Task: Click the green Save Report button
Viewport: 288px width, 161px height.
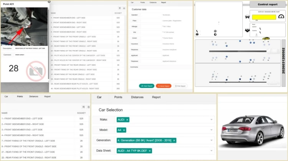Action: tap(147, 86)
